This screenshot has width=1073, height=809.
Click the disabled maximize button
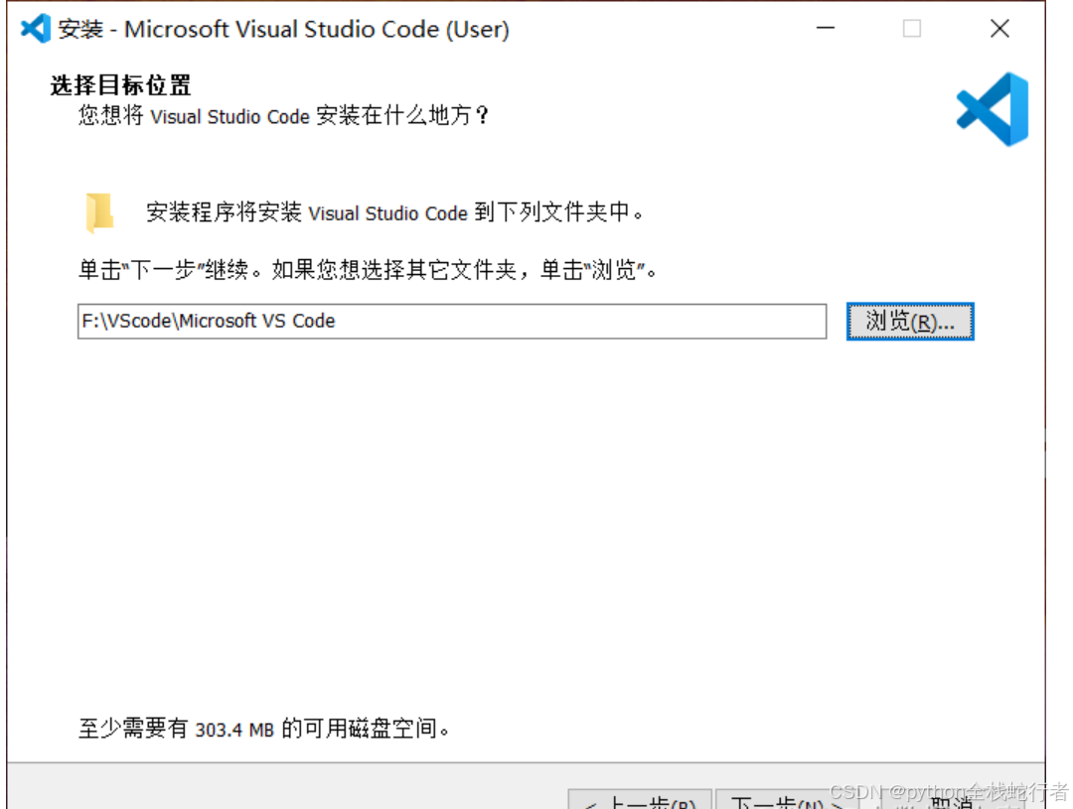[911, 28]
